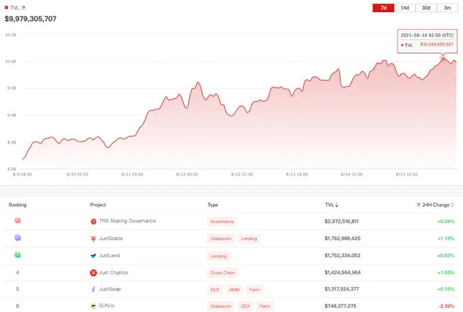Click the TVL value $1,762,988,425
This screenshot has height=312, width=463.
(342, 239)
